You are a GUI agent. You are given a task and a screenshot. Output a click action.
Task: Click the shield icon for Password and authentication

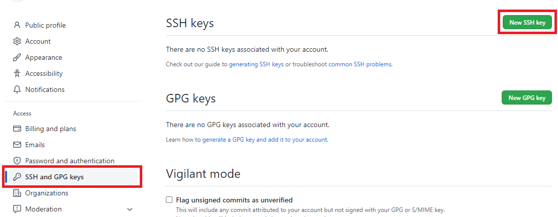click(x=17, y=161)
